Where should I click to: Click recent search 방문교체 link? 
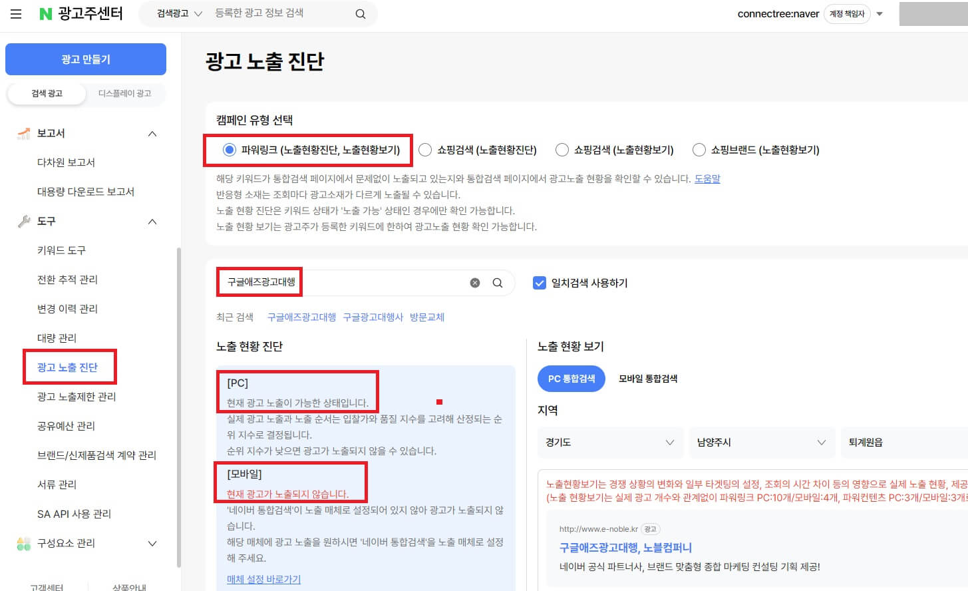click(427, 317)
